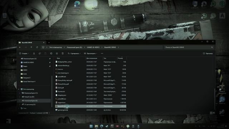Open Steam from the taskbar
The width and height of the screenshot is (229, 129).
[x=107, y=126]
